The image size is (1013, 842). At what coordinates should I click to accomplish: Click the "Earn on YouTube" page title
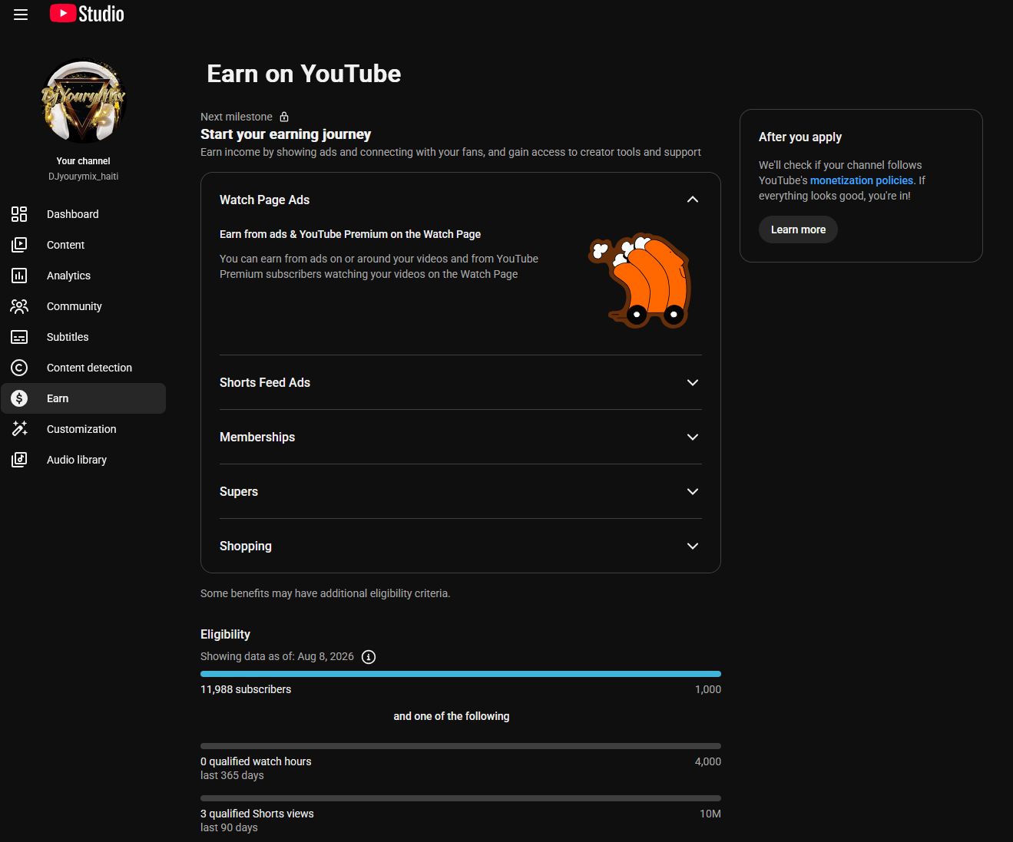pos(304,74)
